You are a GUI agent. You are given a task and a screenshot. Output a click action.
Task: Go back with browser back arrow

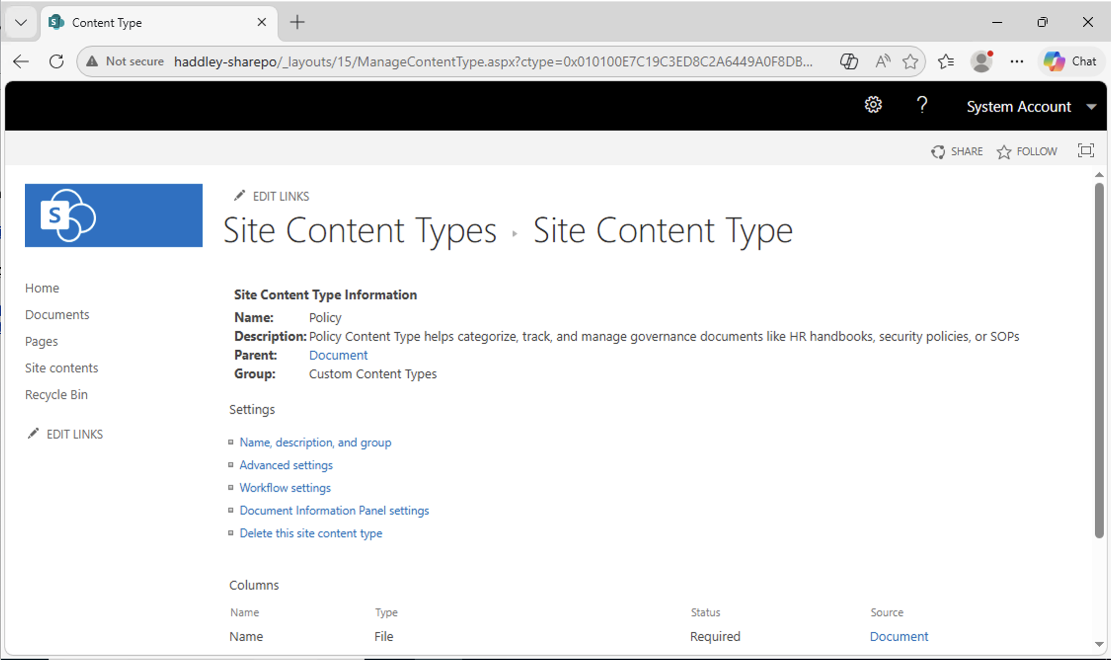[21, 62]
